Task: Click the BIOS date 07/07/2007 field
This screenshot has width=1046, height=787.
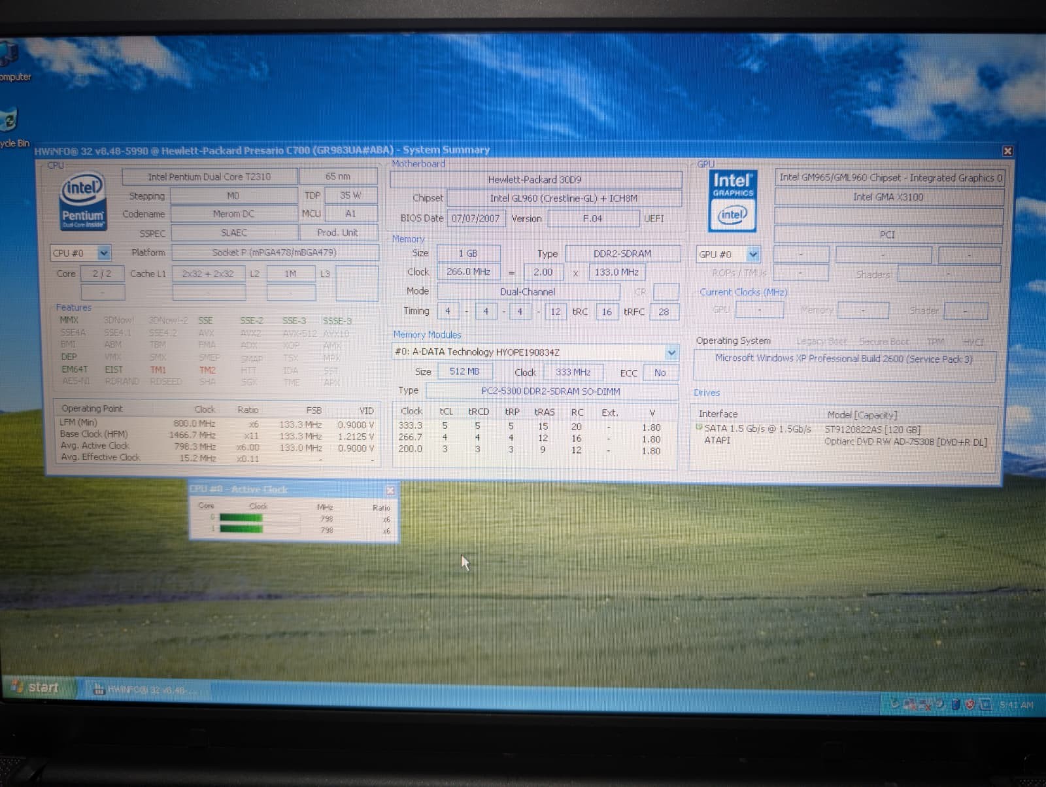Action: [x=475, y=218]
